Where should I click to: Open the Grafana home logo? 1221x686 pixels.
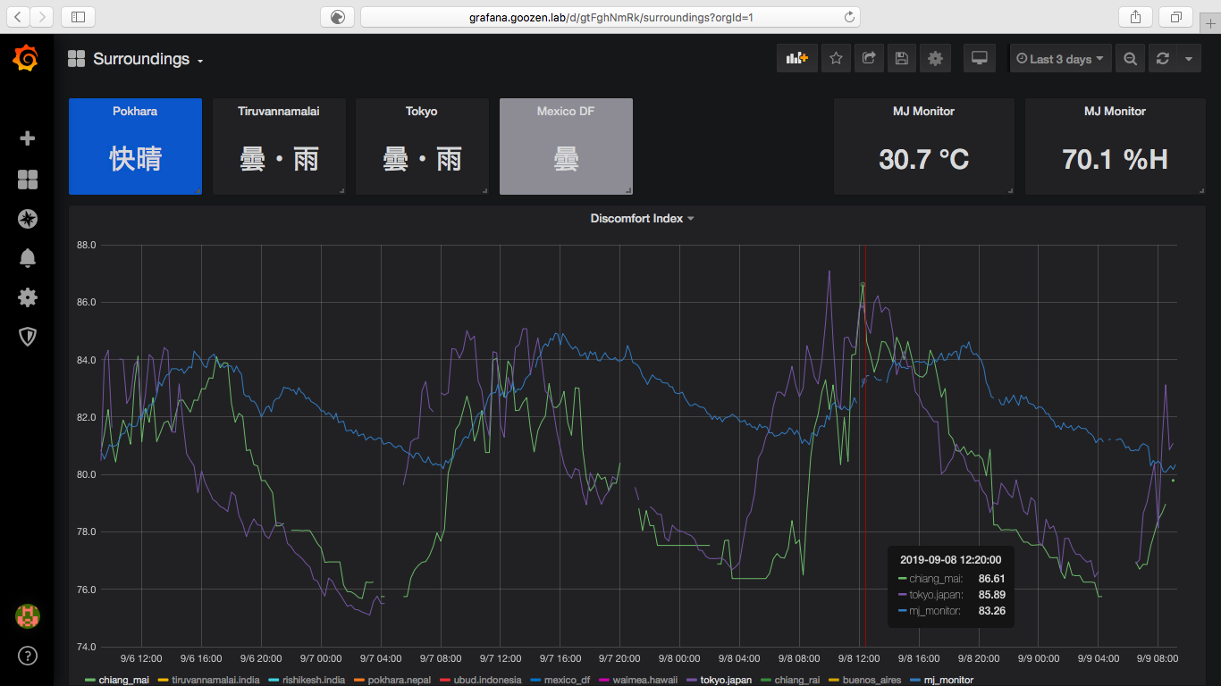click(26, 59)
